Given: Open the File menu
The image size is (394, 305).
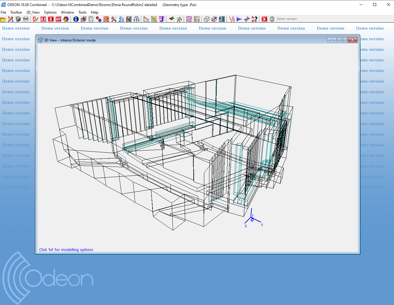Looking at the screenshot, I should click(3, 12).
